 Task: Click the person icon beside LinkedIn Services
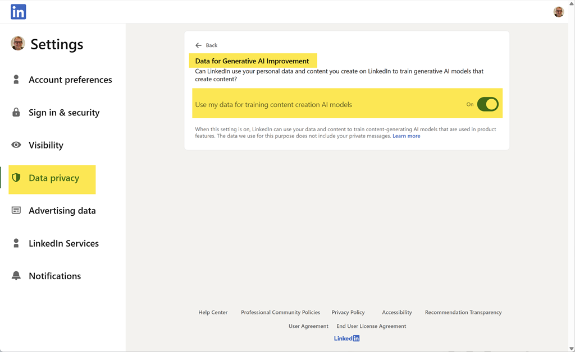click(16, 243)
